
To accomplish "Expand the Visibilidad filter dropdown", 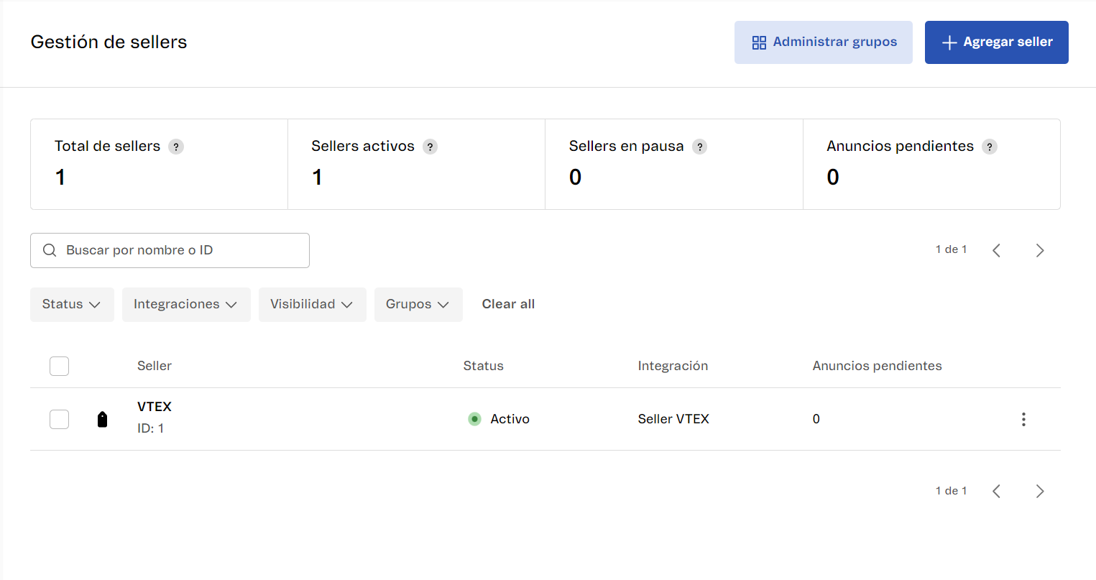I will [312, 305].
